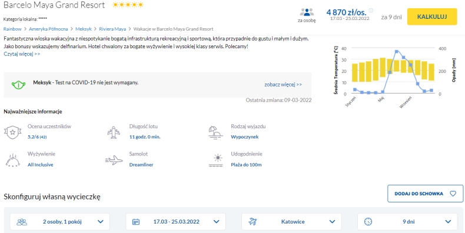Click the yellow KALKULUJ button
This screenshot has height=233, width=465.
[432, 16]
